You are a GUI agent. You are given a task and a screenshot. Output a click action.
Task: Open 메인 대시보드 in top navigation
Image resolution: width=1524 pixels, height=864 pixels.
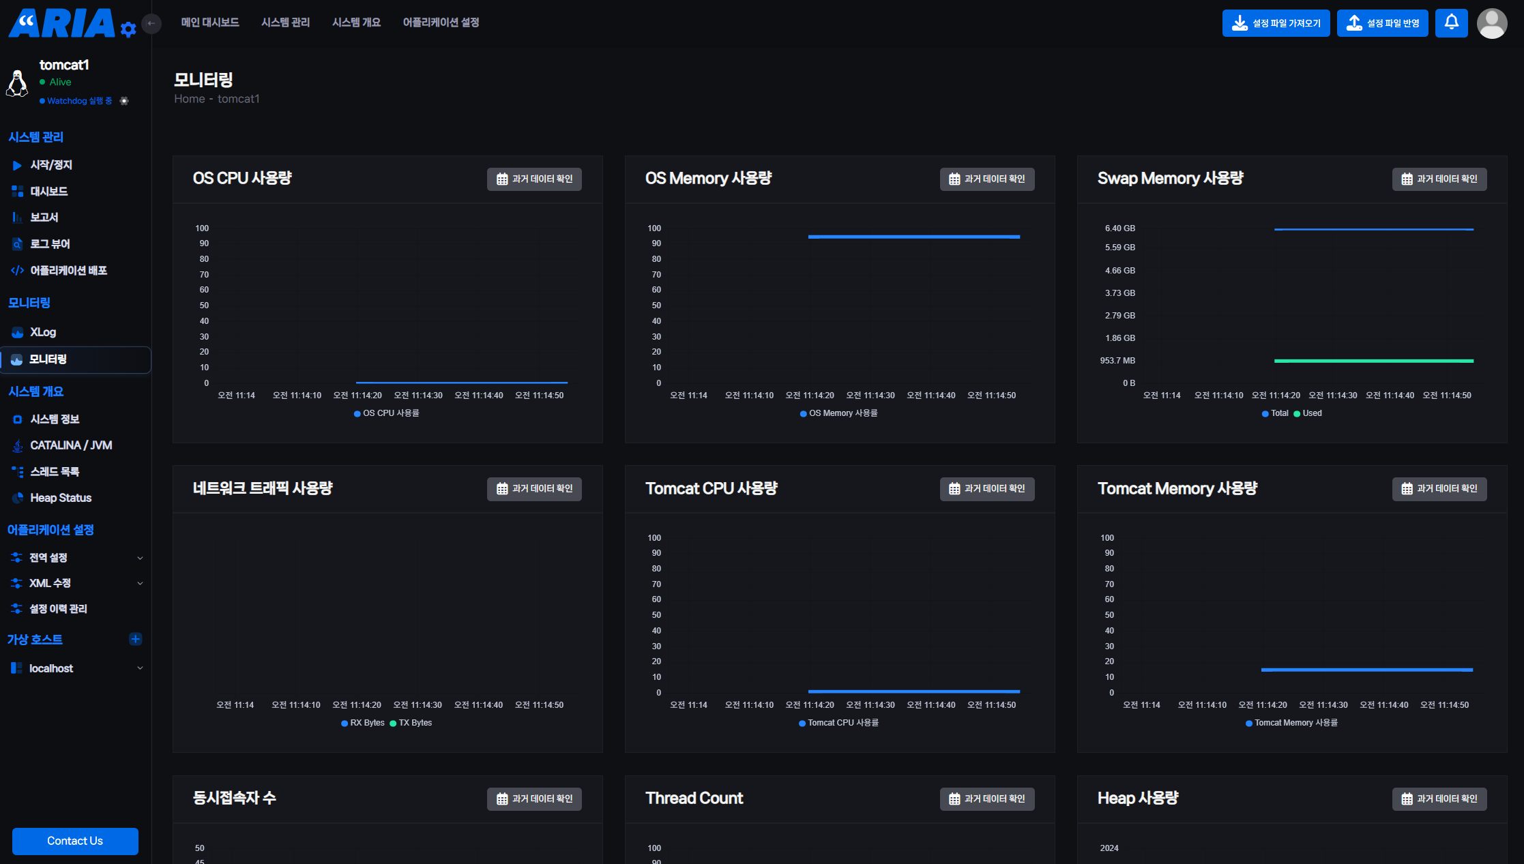[x=209, y=23]
